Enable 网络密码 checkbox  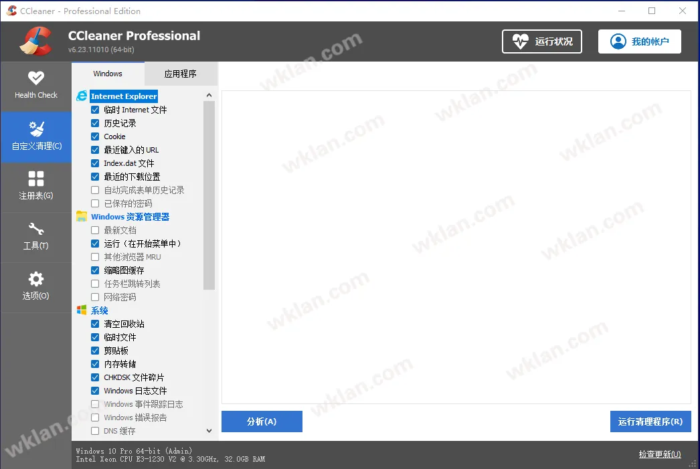click(x=95, y=297)
